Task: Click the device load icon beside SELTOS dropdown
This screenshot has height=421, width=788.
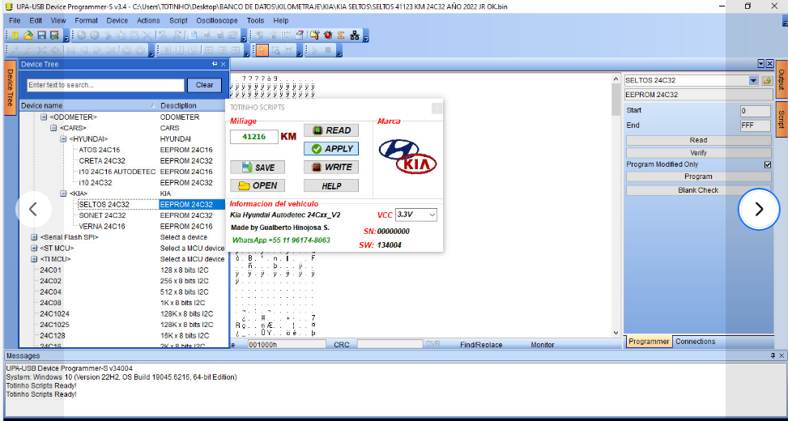Action: (766, 81)
